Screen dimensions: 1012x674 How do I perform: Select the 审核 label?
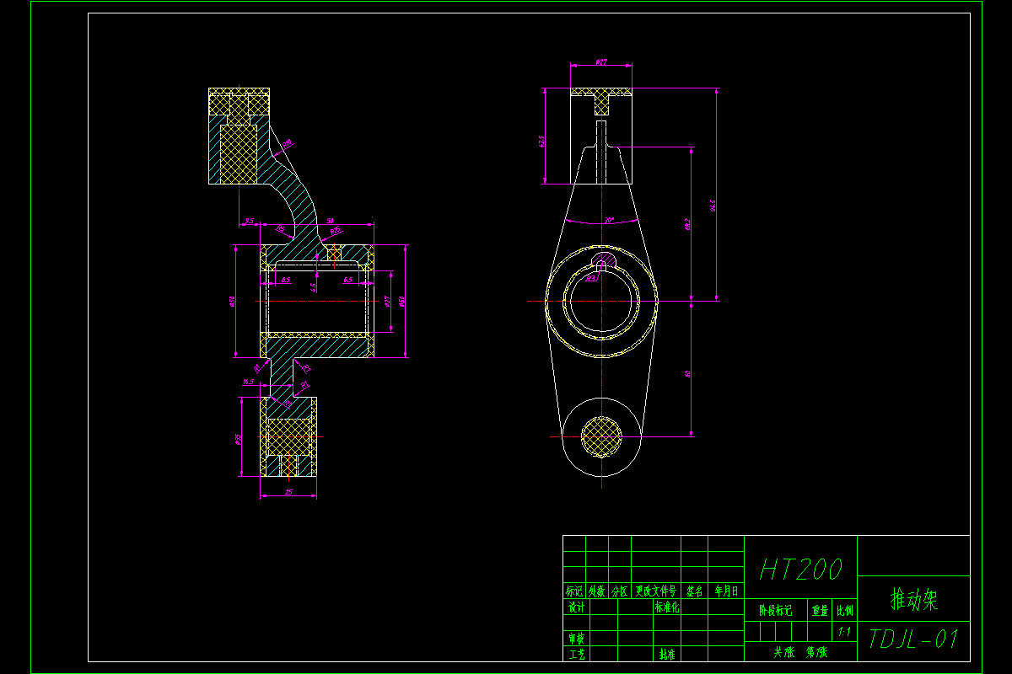(576, 640)
